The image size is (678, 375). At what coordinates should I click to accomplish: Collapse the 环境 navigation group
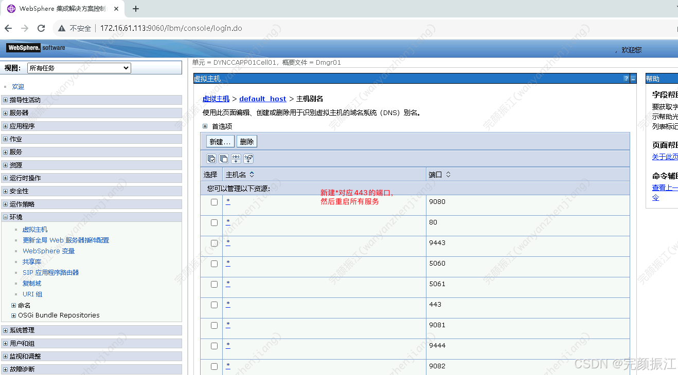pyautogui.click(x=6, y=217)
